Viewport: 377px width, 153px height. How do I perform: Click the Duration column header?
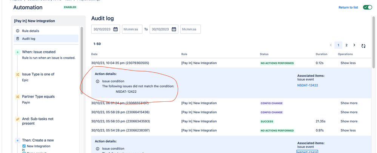(x=322, y=54)
